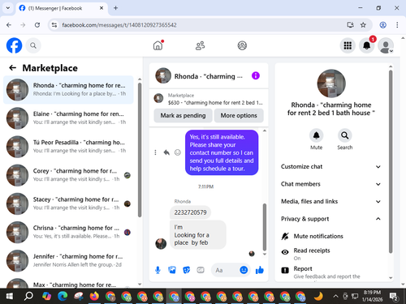The image size is (406, 304).
Task: Click the details panel scrollbar
Action: tap(391, 161)
